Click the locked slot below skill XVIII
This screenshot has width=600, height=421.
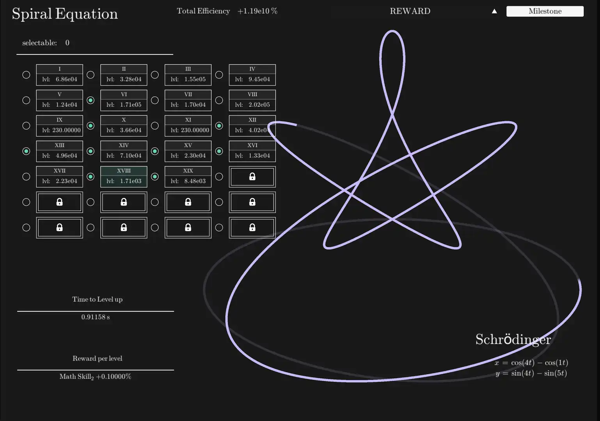(124, 202)
